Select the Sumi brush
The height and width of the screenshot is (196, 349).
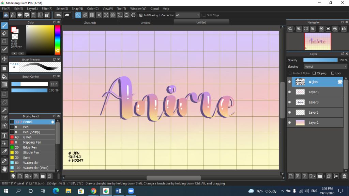[x=32, y=158]
